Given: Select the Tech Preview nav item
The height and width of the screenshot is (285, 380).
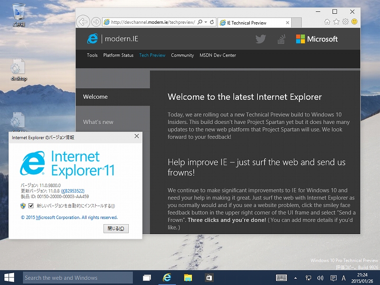Looking at the screenshot, I should tap(152, 55).
